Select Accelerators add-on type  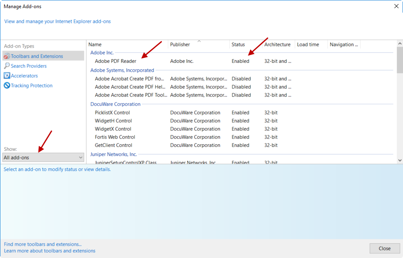(24, 75)
